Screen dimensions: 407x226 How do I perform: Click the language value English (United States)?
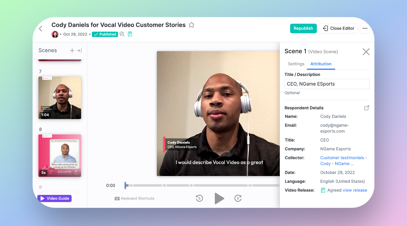tap(343, 181)
